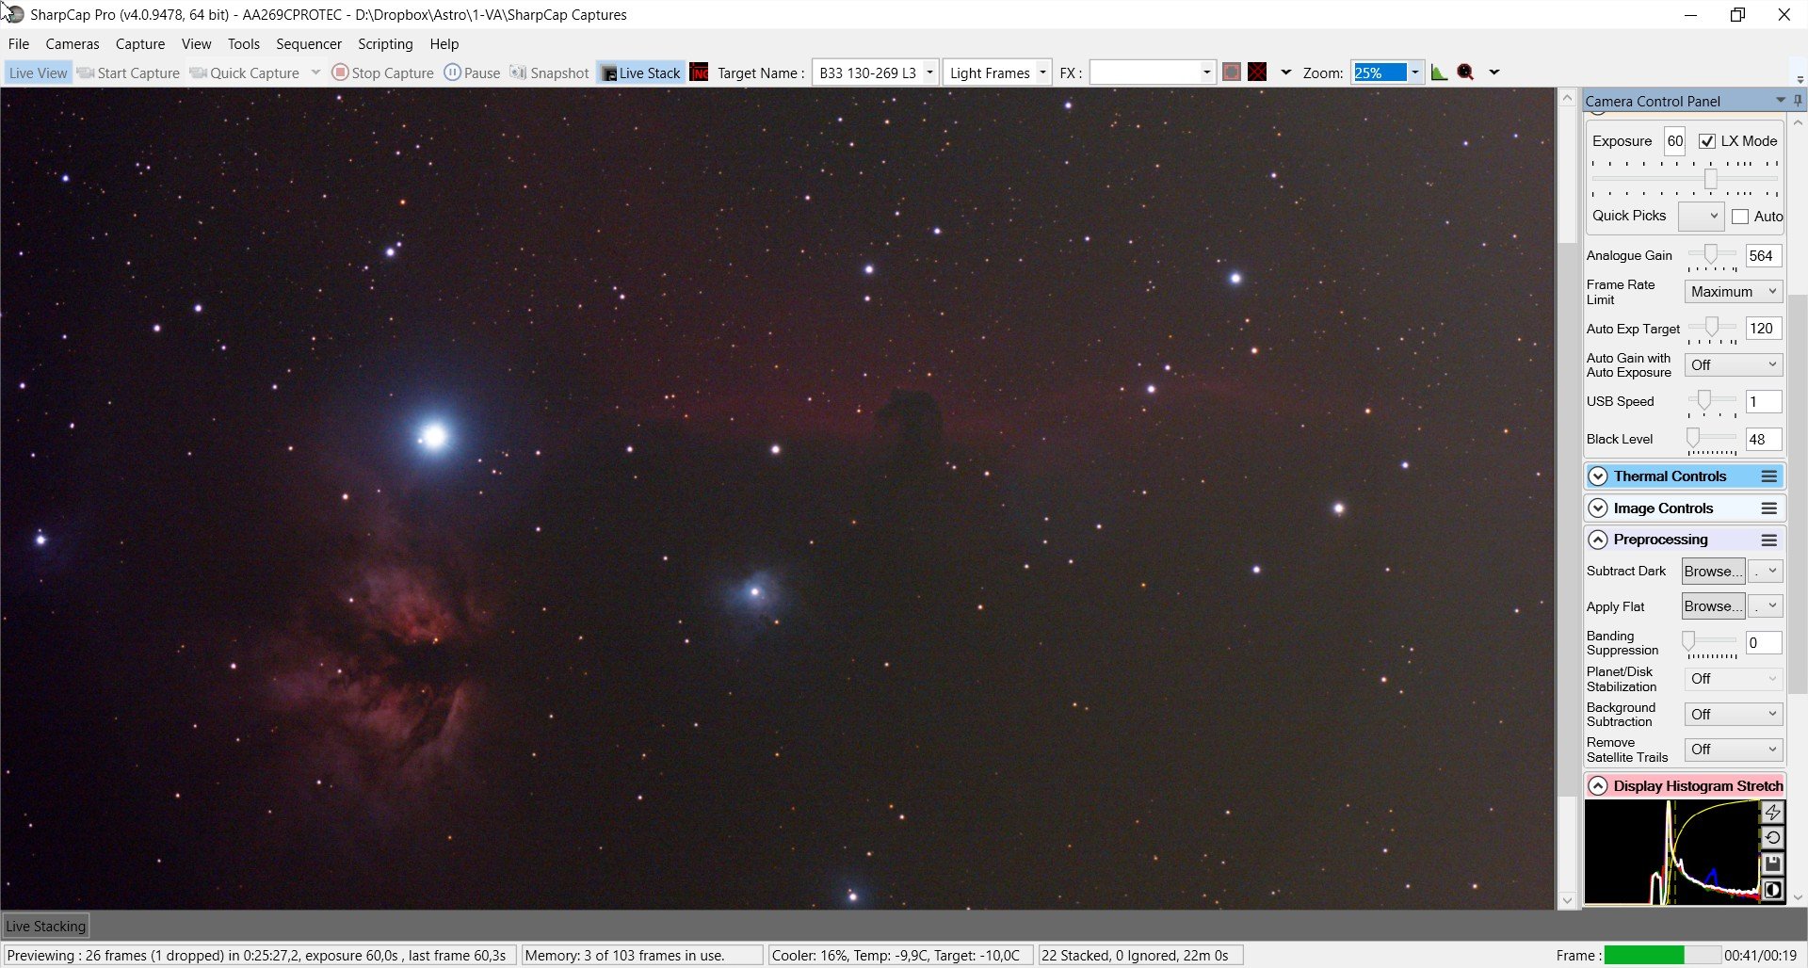
Task: Open the Sequencer menu
Action: click(309, 43)
